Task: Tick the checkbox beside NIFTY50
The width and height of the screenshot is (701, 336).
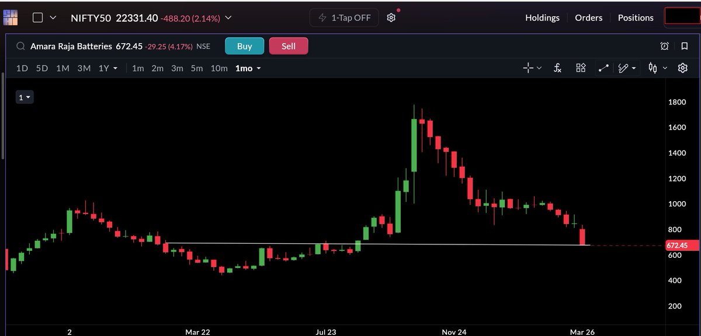Action: [x=37, y=17]
